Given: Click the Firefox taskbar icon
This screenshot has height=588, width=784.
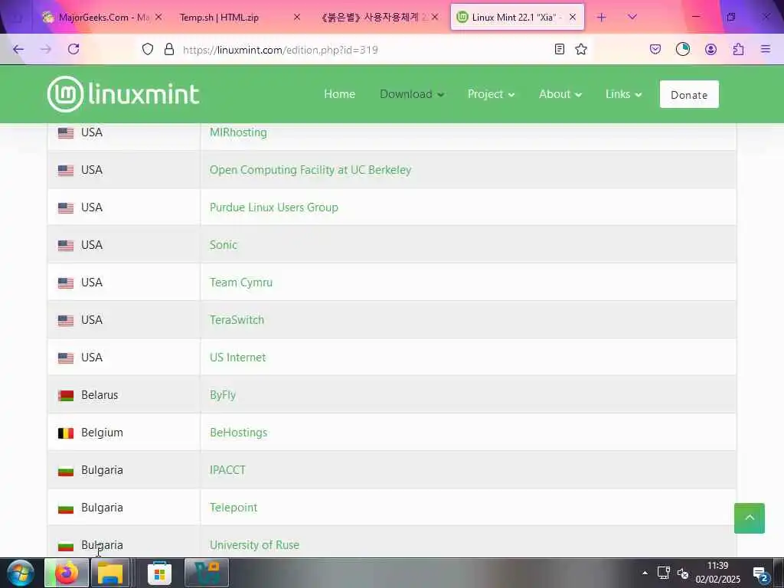Looking at the screenshot, I should (x=67, y=573).
